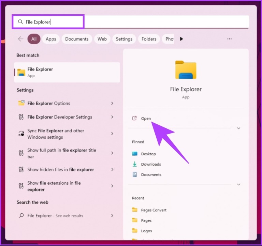Image resolution: width=262 pixels, height=246 pixels.
Task: Expand Show full path result chevron
Action: (112, 153)
